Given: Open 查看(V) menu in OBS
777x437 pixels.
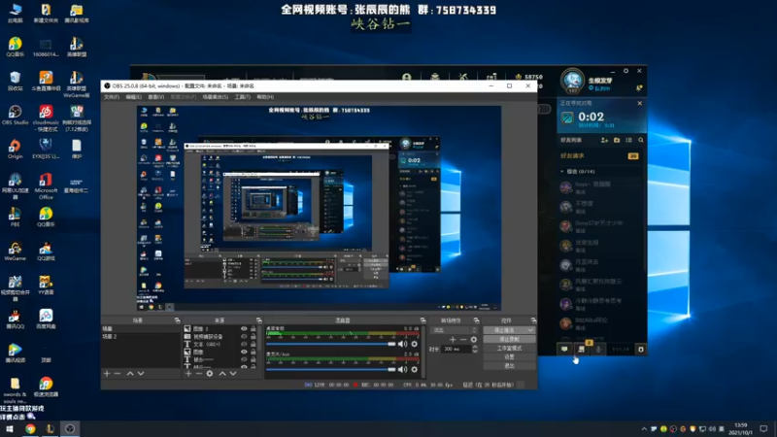Looking at the screenshot, I should (x=156, y=97).
